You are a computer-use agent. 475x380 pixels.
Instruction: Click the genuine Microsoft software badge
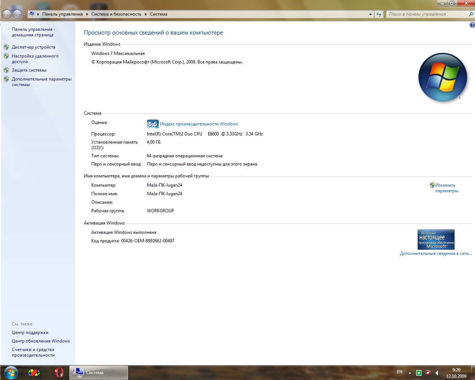[436, 239]
